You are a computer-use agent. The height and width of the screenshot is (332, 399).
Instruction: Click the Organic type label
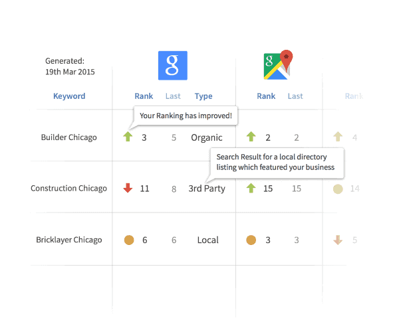207,137
